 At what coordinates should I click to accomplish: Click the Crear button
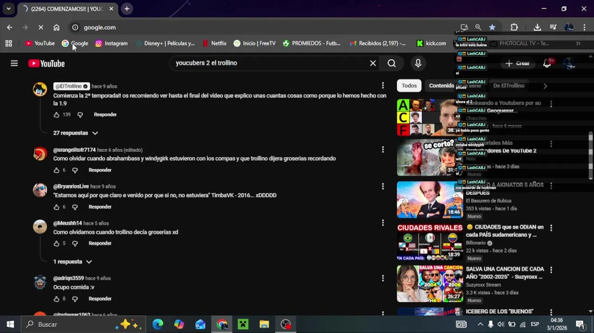click(x=518, y=63)
